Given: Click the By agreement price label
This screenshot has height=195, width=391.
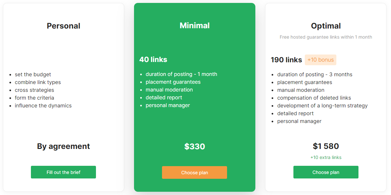Looking at the screenshot, I should pyautogui.click(x=63, y=146).
